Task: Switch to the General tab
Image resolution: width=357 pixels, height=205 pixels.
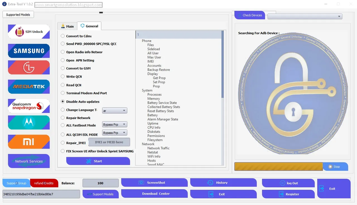Action: [89, 26]
